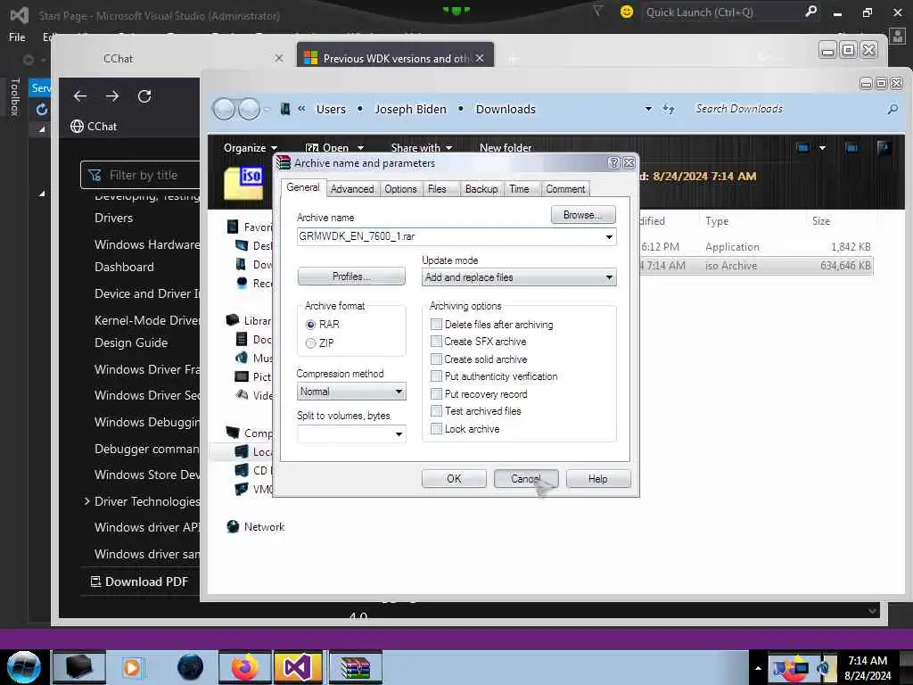The image size is (913, 685).
Task: Expand the Share with dropdown
Action: (422, 148)
